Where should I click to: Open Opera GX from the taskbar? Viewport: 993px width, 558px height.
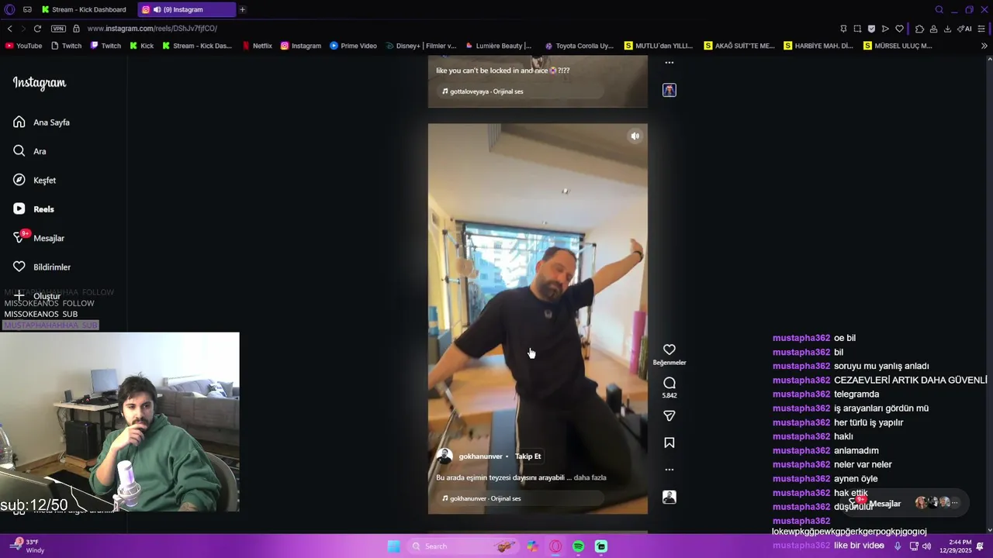click(x=555, y=546)
